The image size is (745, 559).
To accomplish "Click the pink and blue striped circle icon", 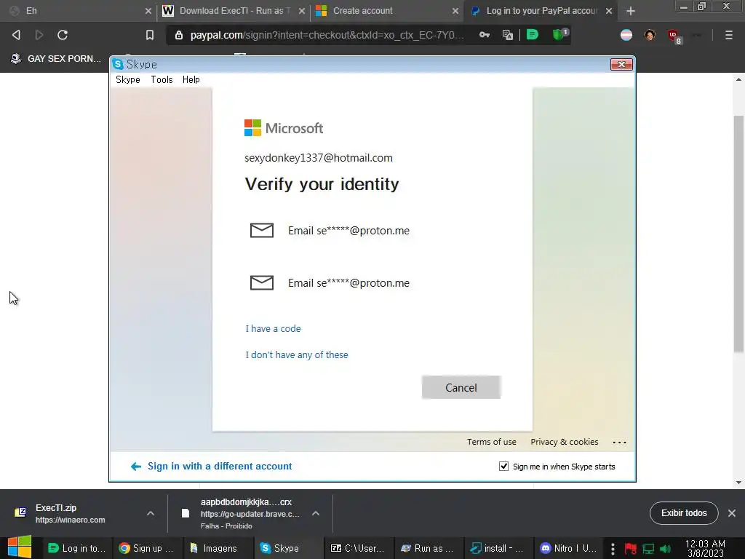I will 626,35.
